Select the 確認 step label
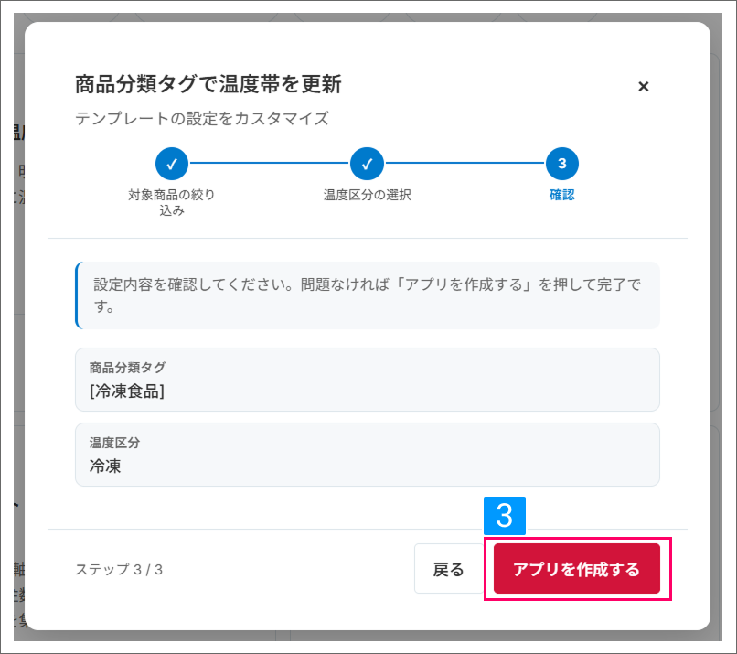737x654 pixels. click(x=562, y=195)
